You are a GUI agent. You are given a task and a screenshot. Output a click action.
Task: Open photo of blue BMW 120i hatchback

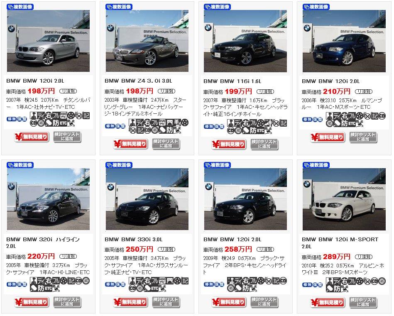pyautogui.click(x=344, y=41)
